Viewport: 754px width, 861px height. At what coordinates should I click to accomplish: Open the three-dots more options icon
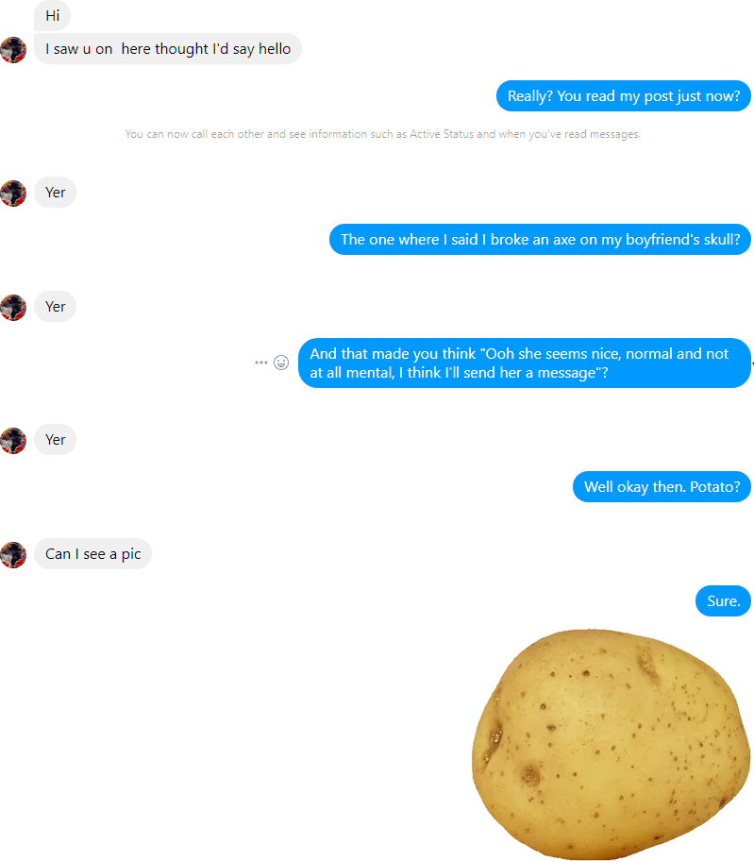261,363
